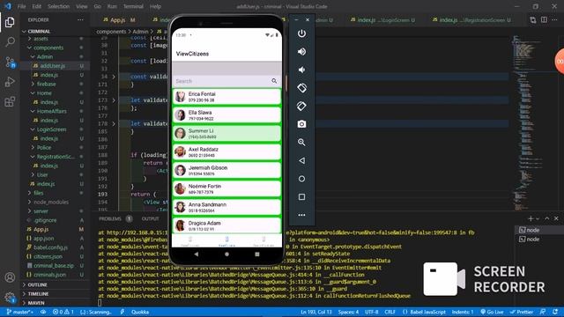This screenshot has height=317, width=564.
Task: Click the Search field in ViewCitizens
Action: (226, 81)
